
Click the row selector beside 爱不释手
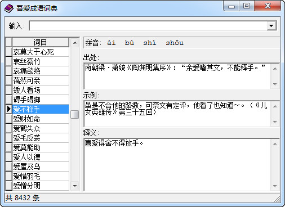click(x=9, y=109)
